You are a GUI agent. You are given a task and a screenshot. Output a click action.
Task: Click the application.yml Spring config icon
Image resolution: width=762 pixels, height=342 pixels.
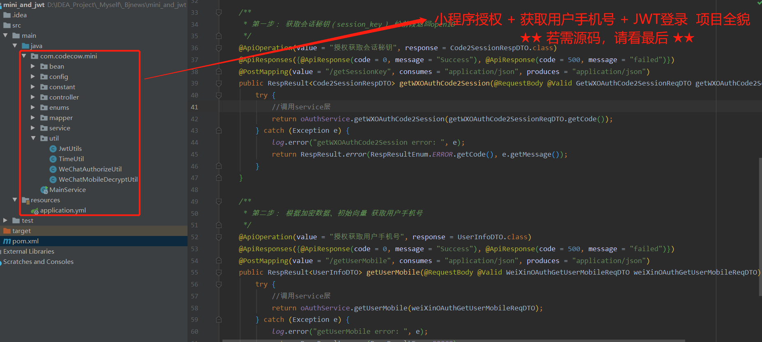tap(35, 211)
